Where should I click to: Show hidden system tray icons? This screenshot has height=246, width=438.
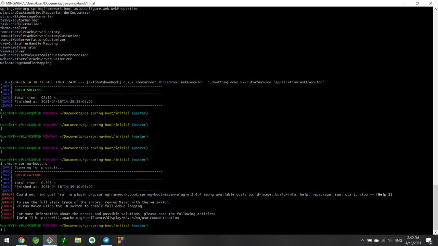click(363, 241)
